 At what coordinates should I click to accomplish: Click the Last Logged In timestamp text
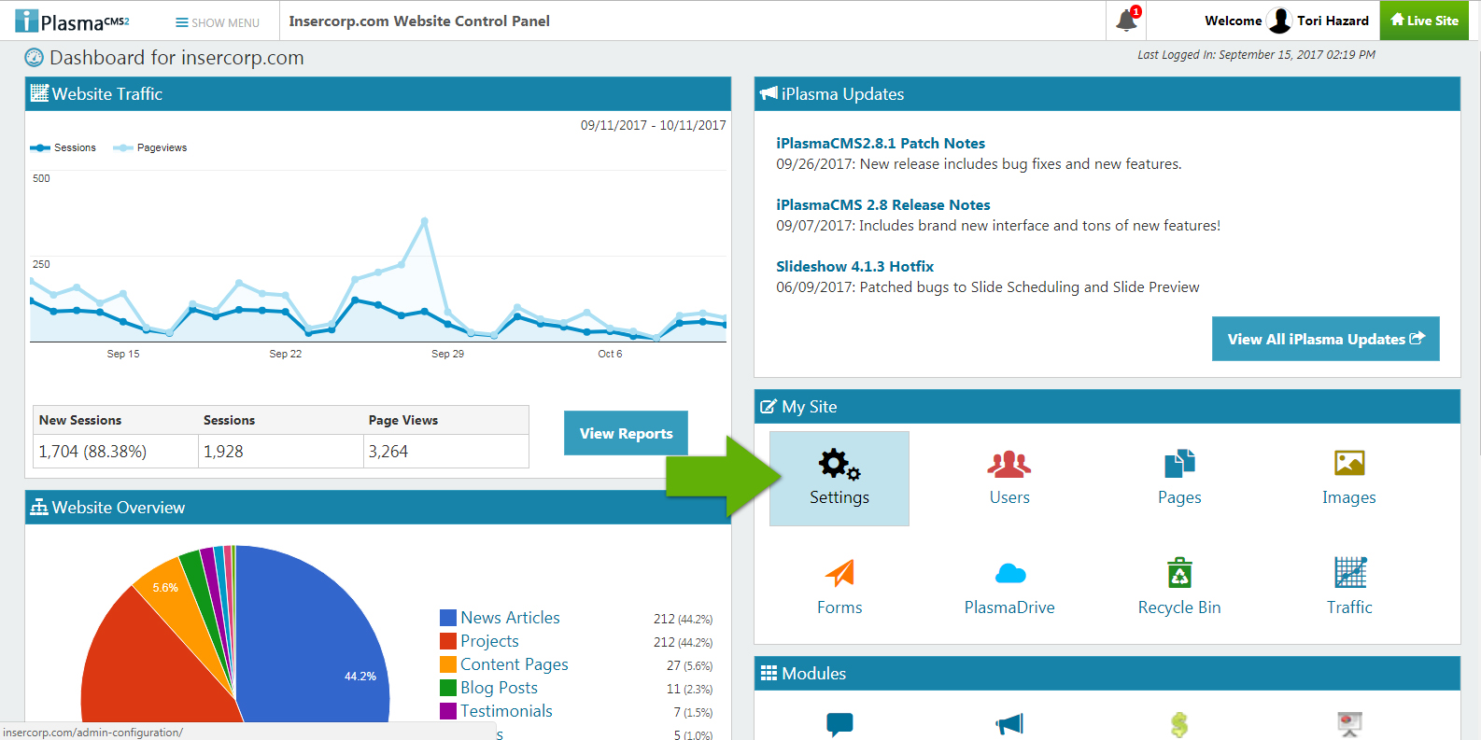point(1256,54)
